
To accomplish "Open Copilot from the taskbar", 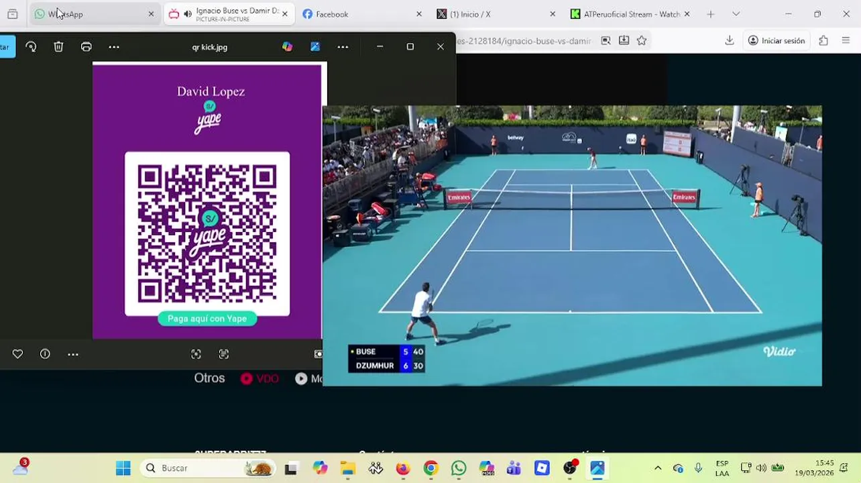I will click(x=320, y=468).
